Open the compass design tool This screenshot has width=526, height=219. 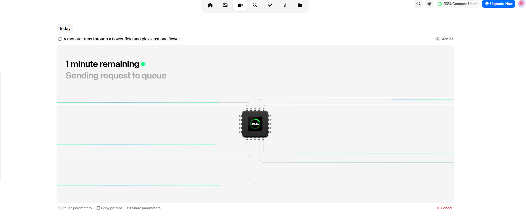pyautogui.click(x=285, y=5)
